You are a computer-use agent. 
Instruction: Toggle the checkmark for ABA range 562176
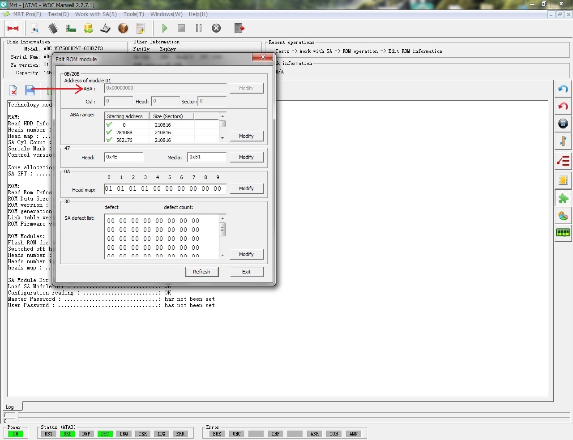109,140
